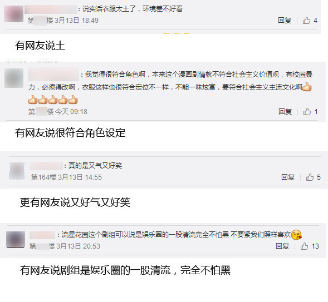Open avatar of the 18:49 commenter

coord(13,14)
